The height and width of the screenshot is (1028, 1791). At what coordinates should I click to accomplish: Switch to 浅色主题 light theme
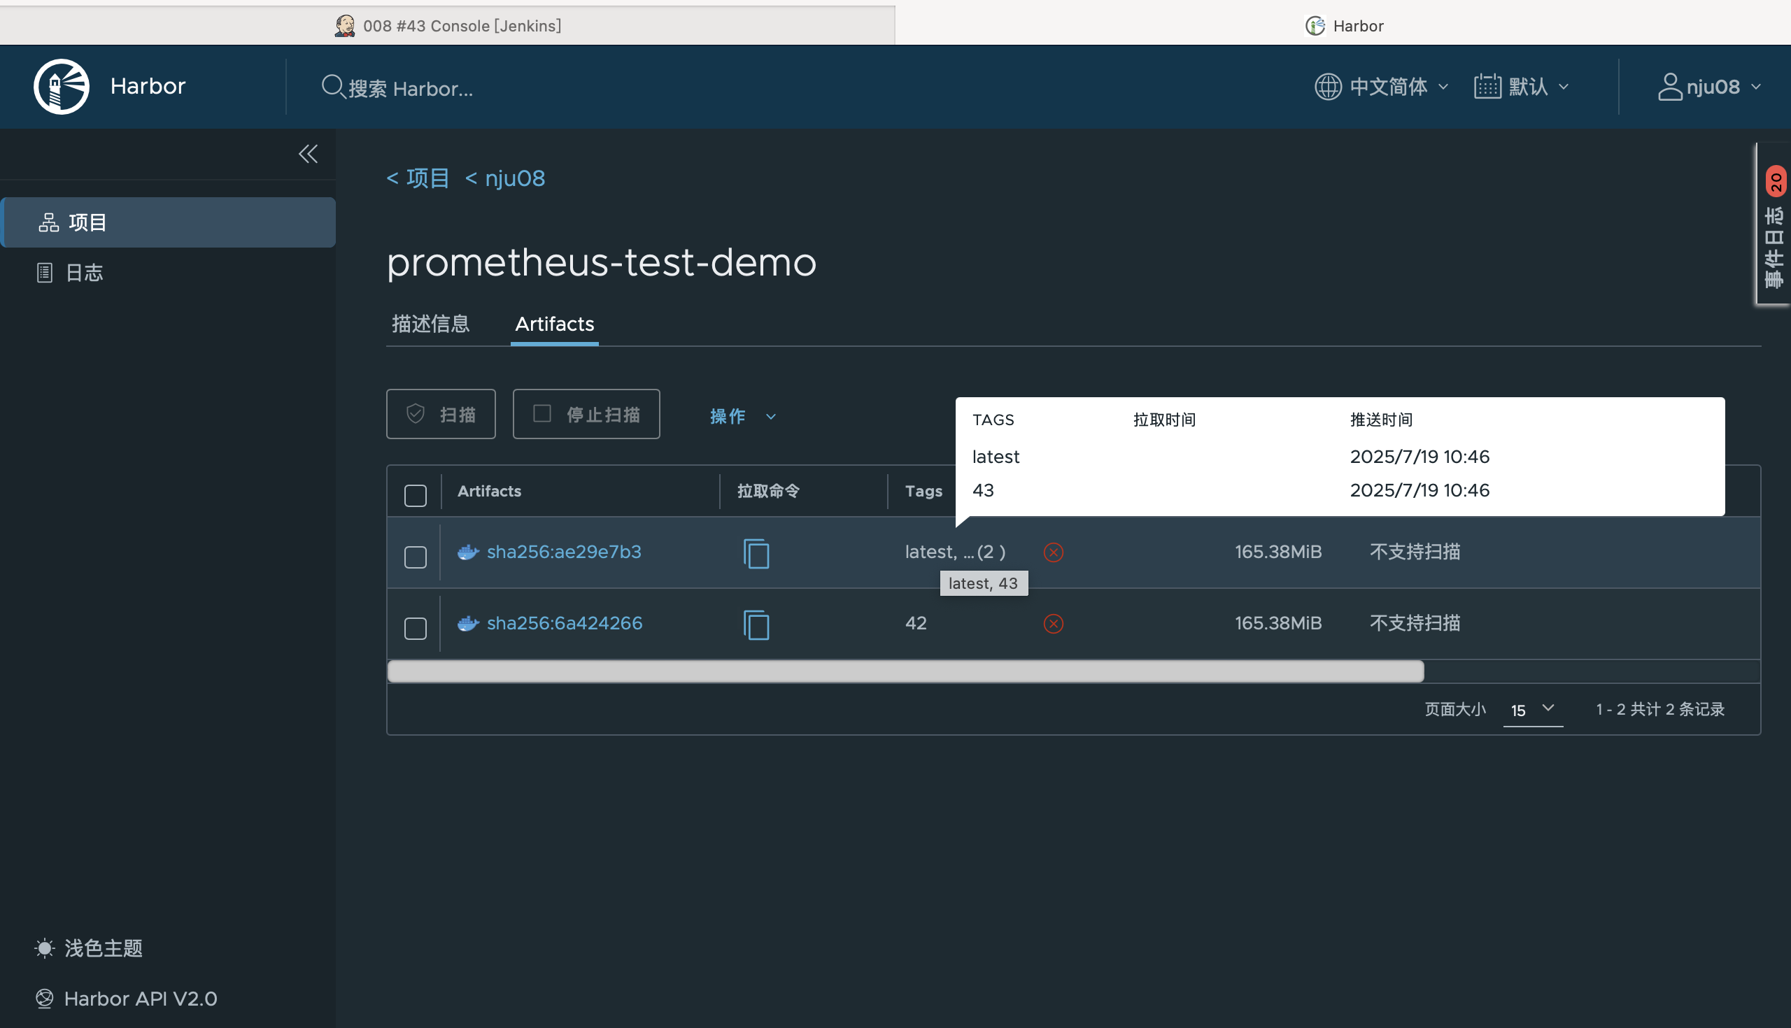90,948
